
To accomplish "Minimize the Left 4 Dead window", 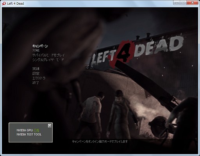I will tap(177, 3).
